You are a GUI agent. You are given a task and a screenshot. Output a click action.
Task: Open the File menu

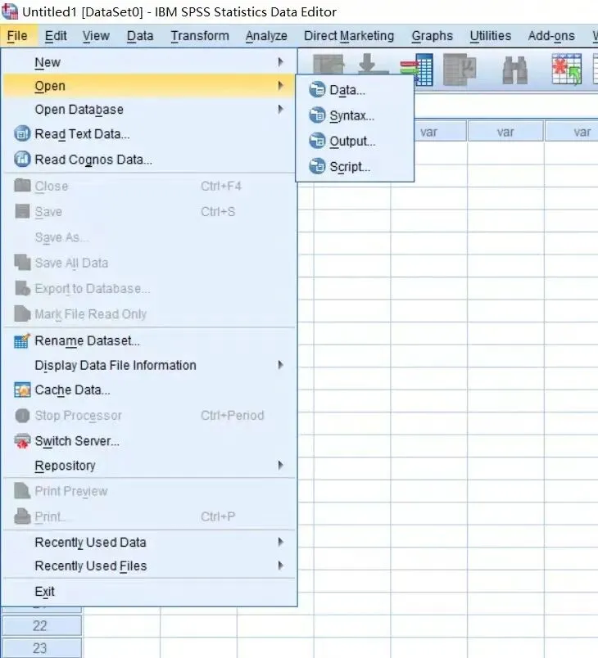click(x=17, y=36)
